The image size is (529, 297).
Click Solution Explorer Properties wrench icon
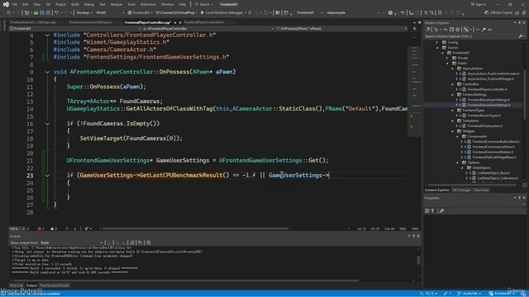pyautogui.click(x=484, y=30)
